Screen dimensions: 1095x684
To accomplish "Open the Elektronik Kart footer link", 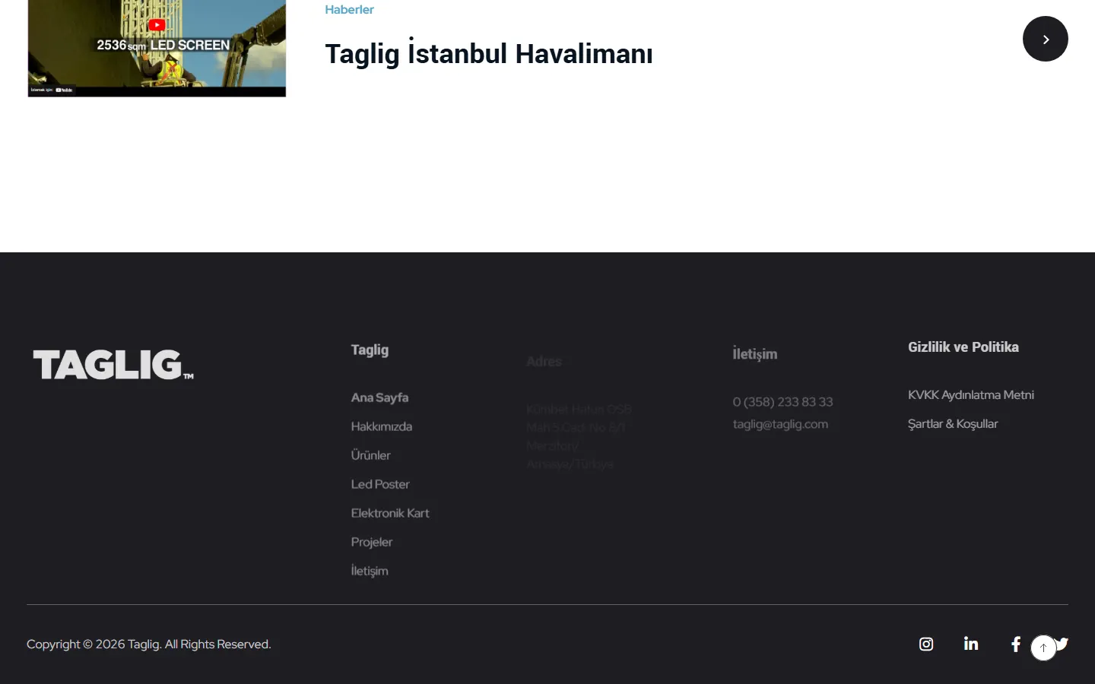I will pos(390,513).
